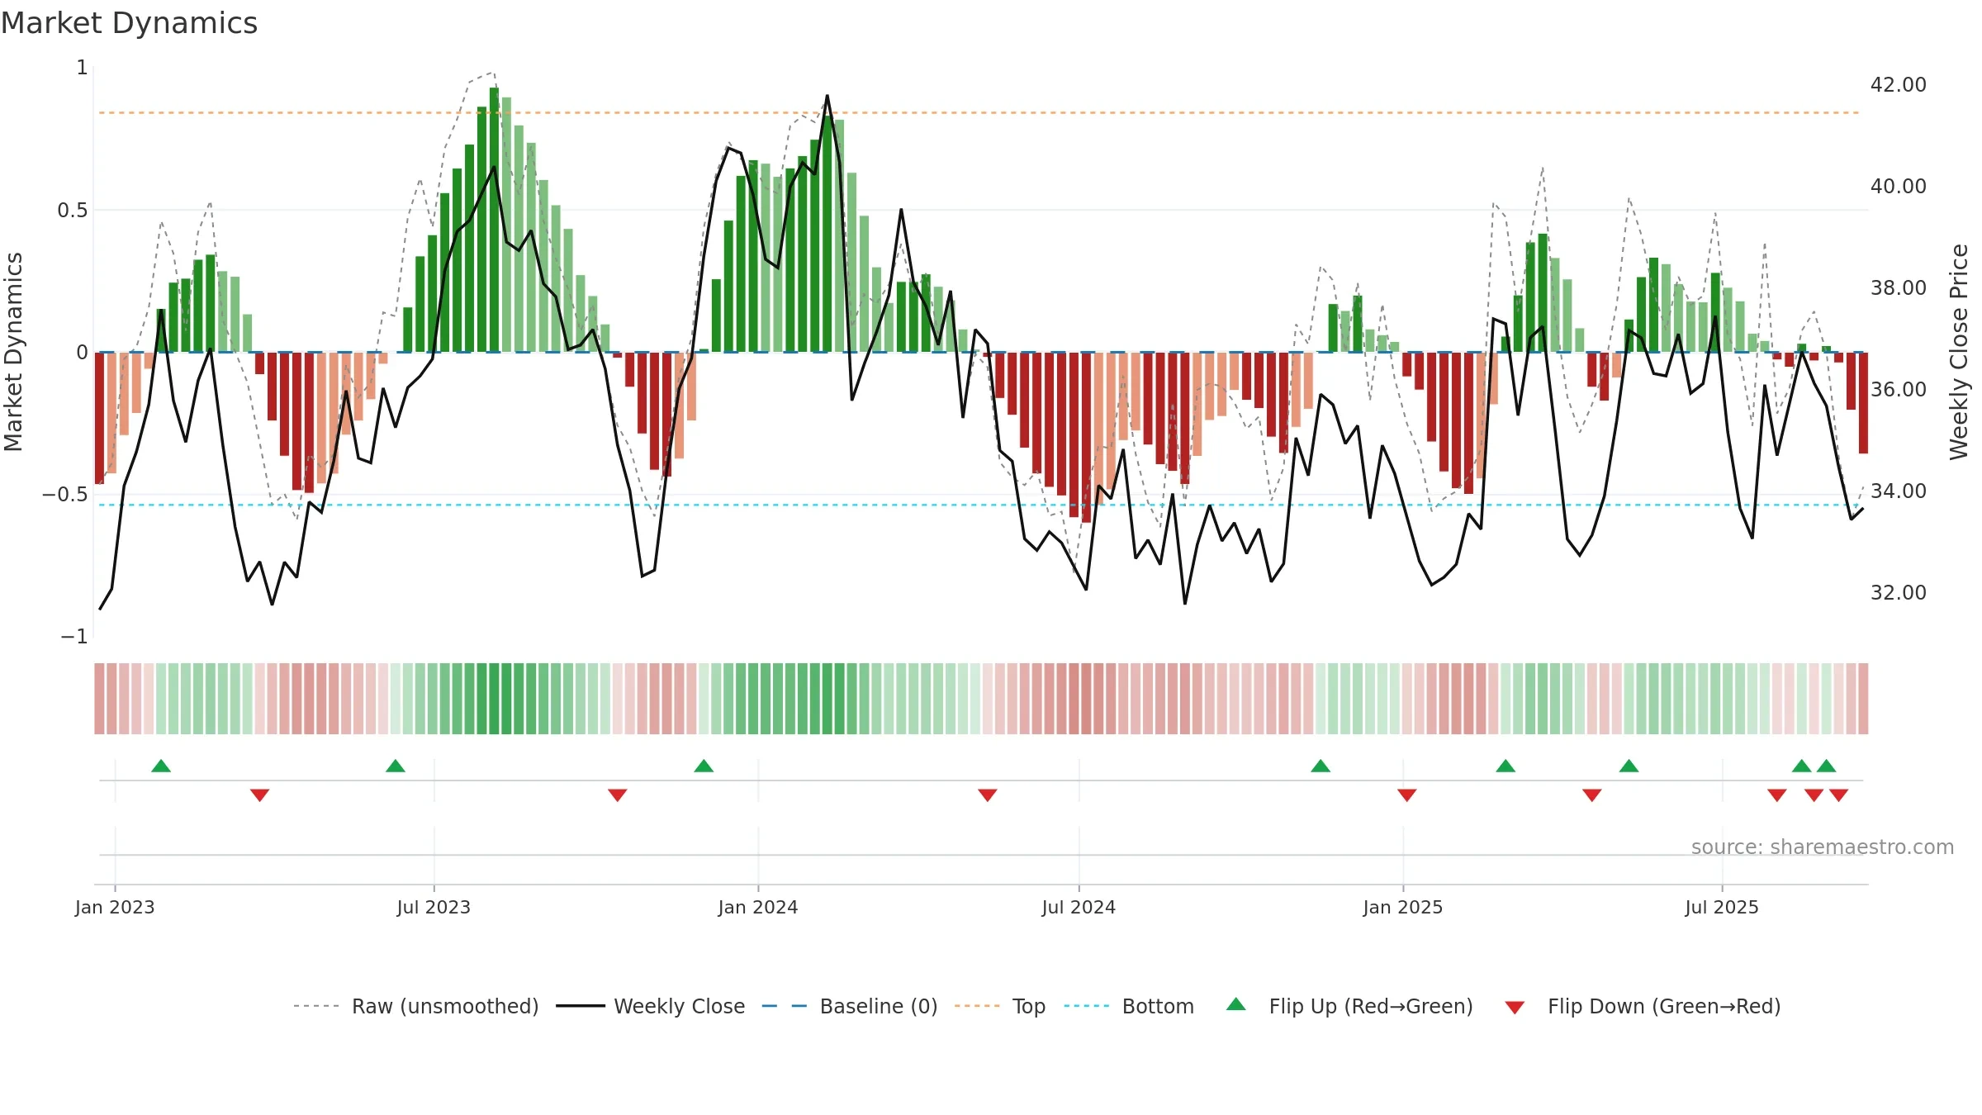The image size is (1982, 1115).
Task: Click the 42.00 price tick label
Action: [1899, 85]
